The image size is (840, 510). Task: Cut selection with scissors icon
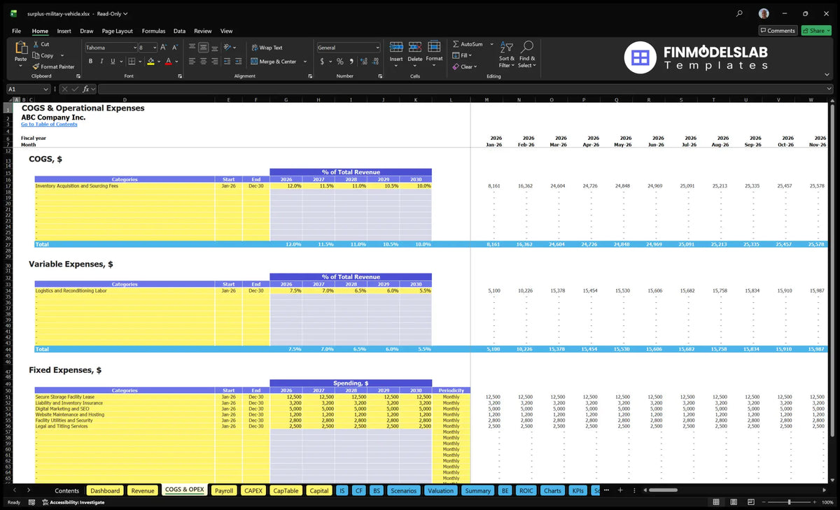[36, 44]
